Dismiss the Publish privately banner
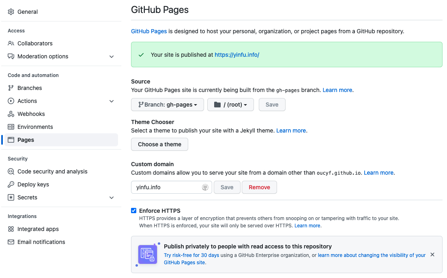Viewport: 447px width, 278px height. [x=432, y=254]
